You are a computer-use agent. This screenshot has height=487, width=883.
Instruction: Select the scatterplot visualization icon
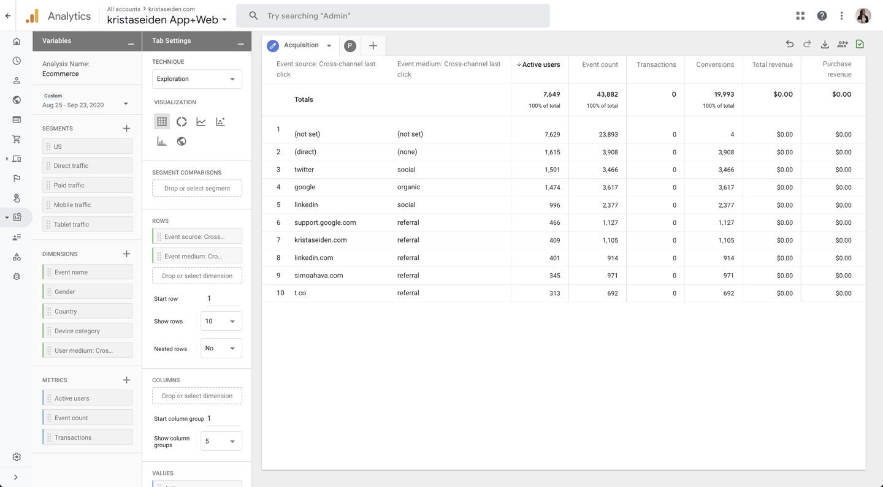(221, 122)
